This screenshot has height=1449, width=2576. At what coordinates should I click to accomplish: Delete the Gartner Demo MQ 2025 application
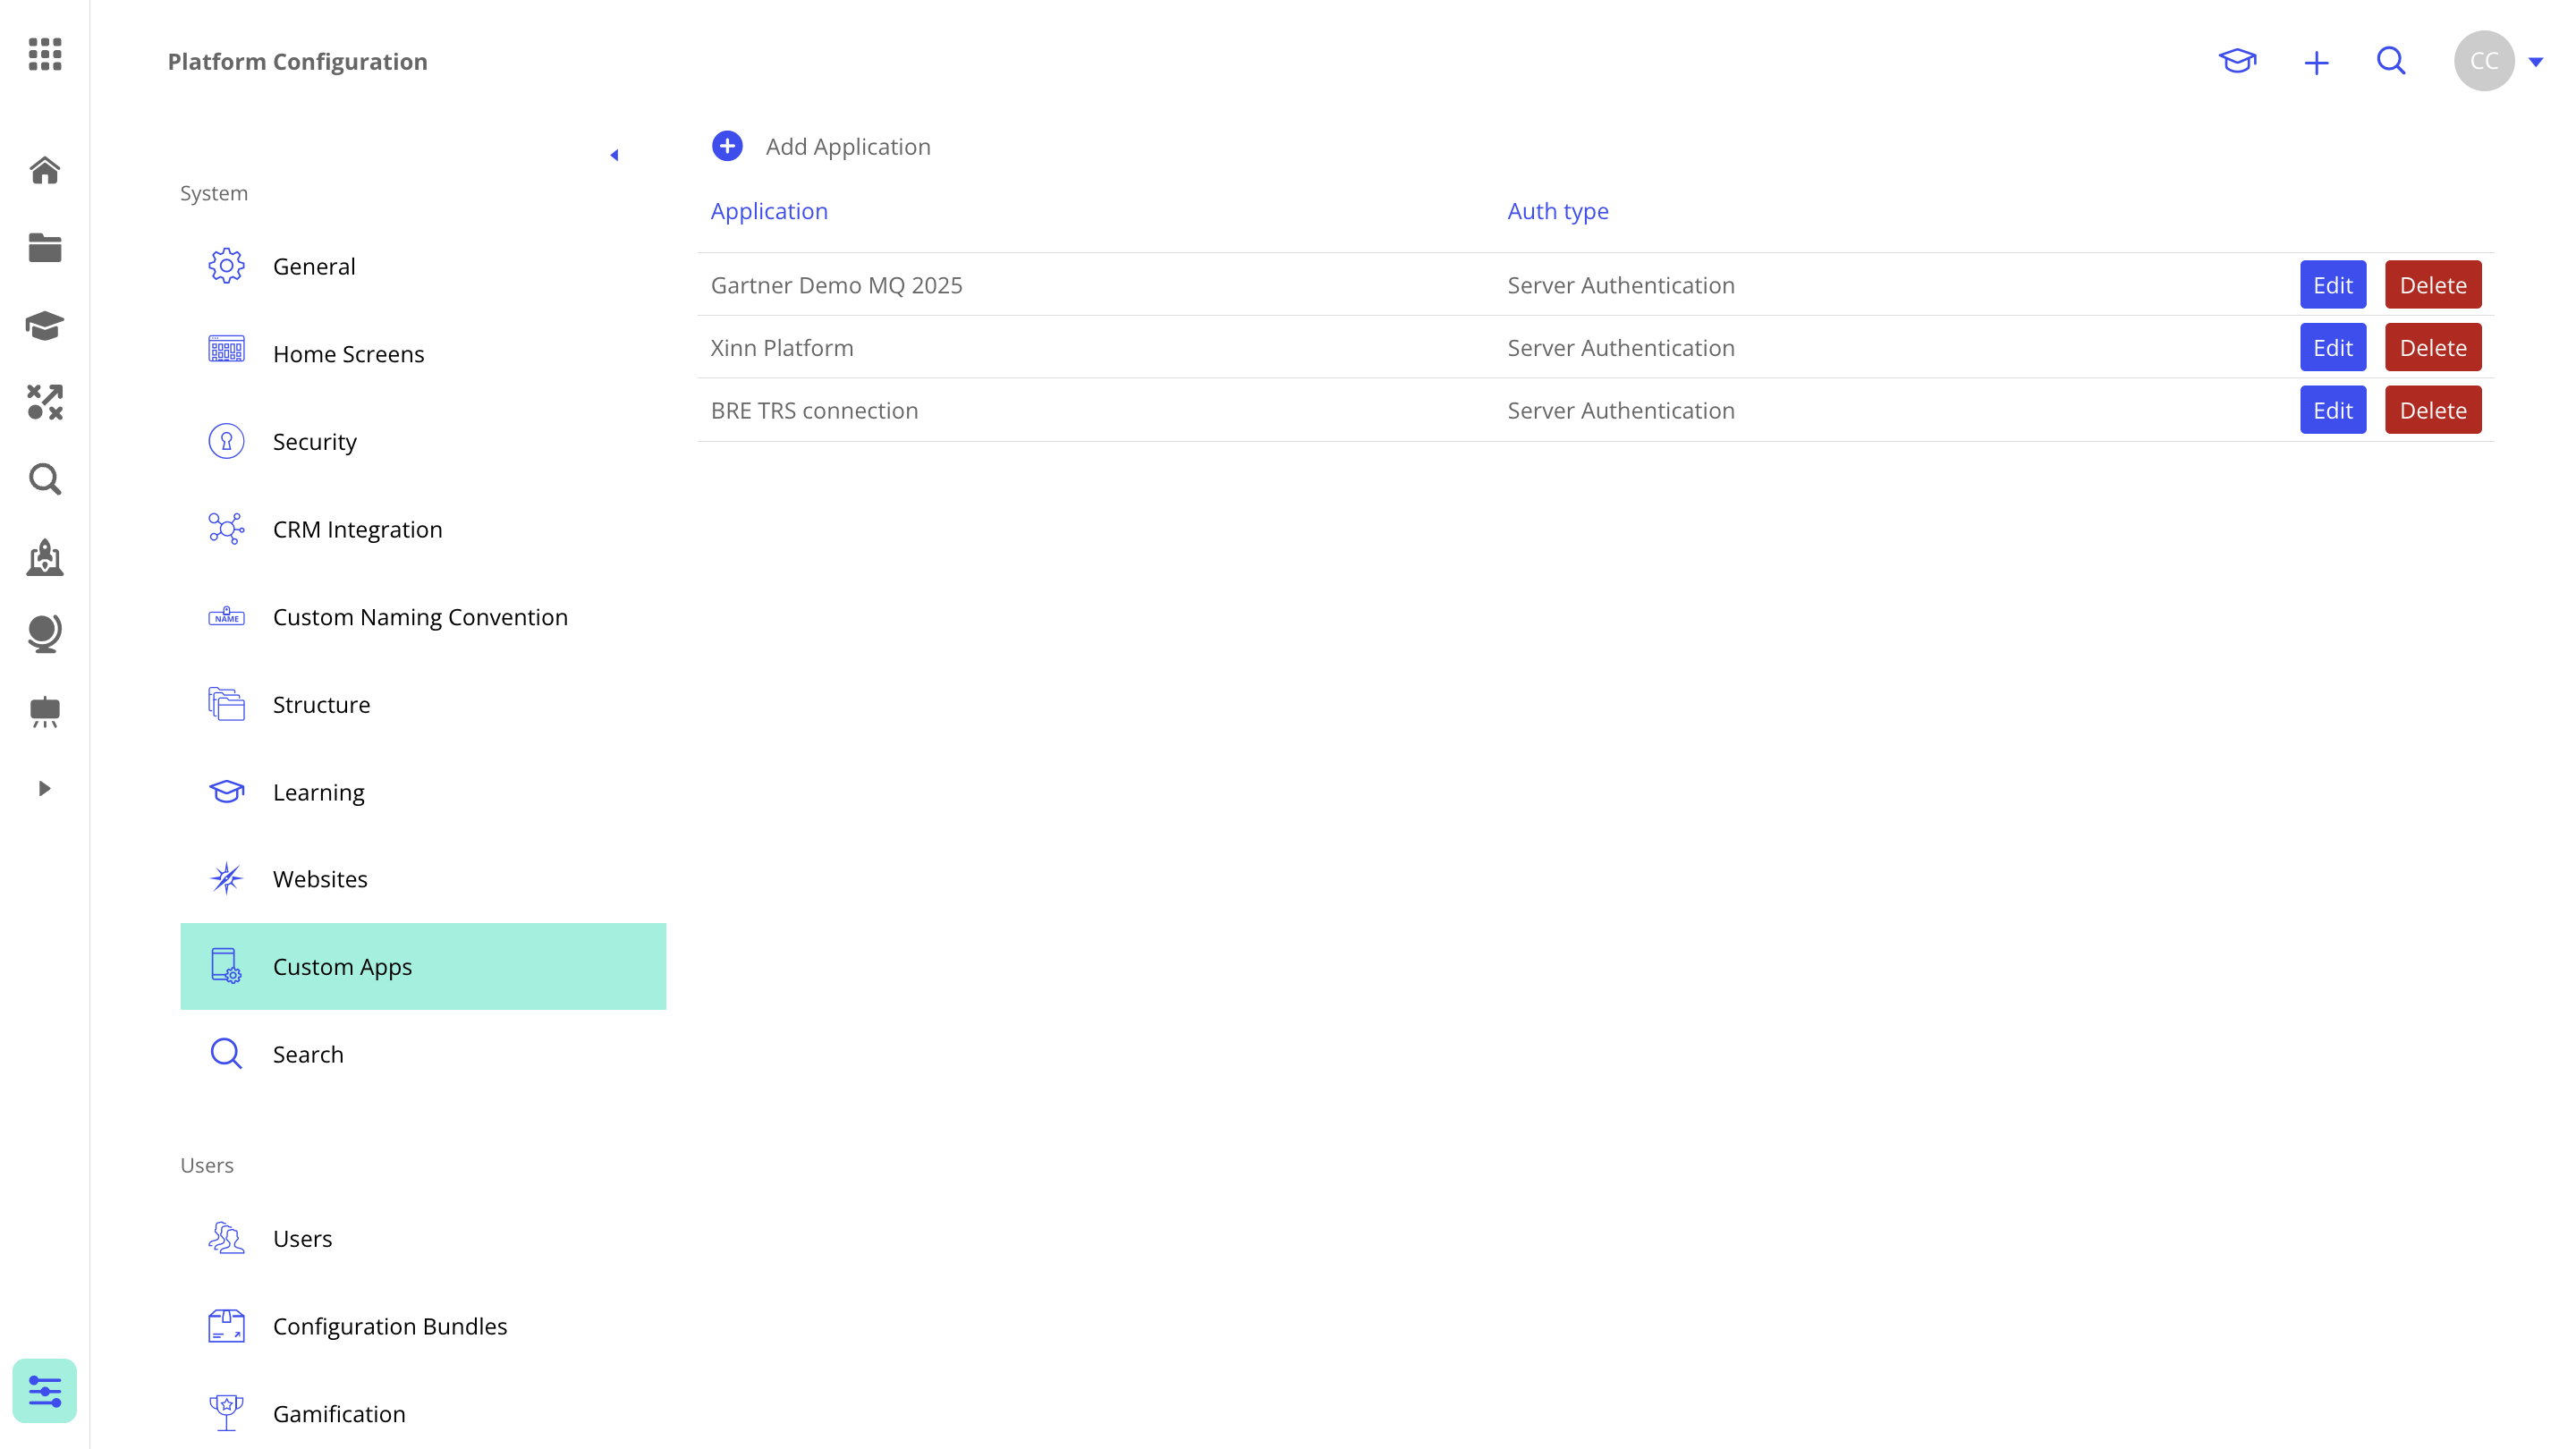pos(2433,285)
